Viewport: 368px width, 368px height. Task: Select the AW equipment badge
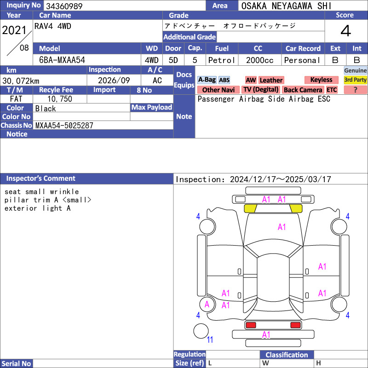pos(251,80)
